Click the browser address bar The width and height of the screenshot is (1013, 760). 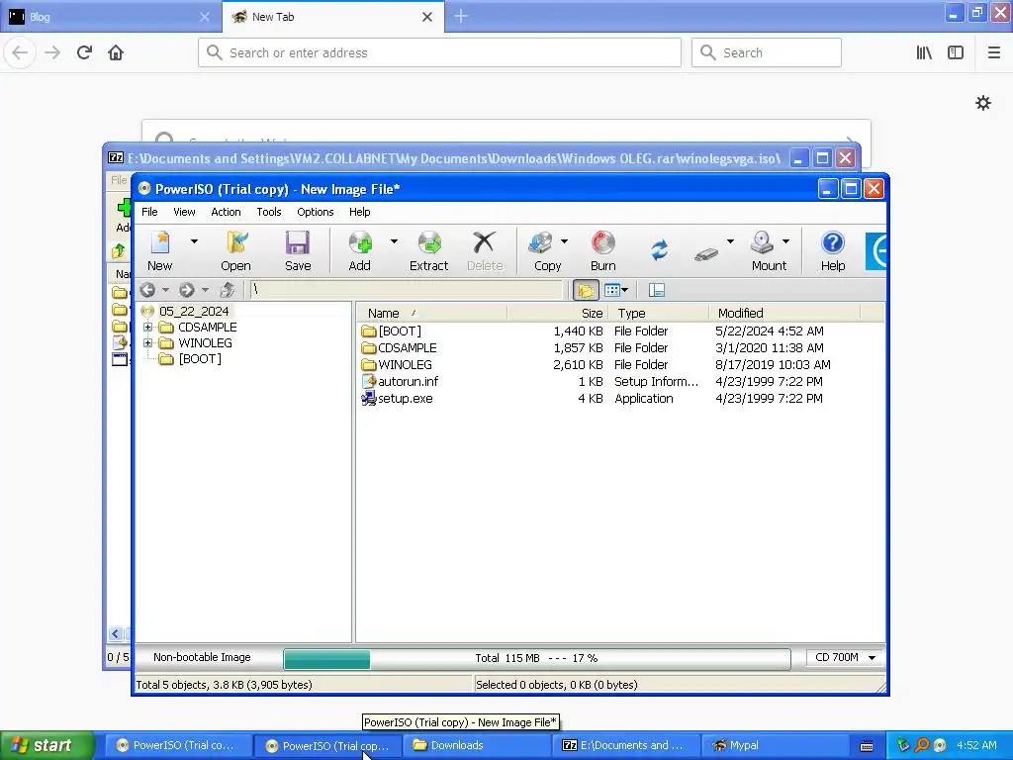(439, 52)
